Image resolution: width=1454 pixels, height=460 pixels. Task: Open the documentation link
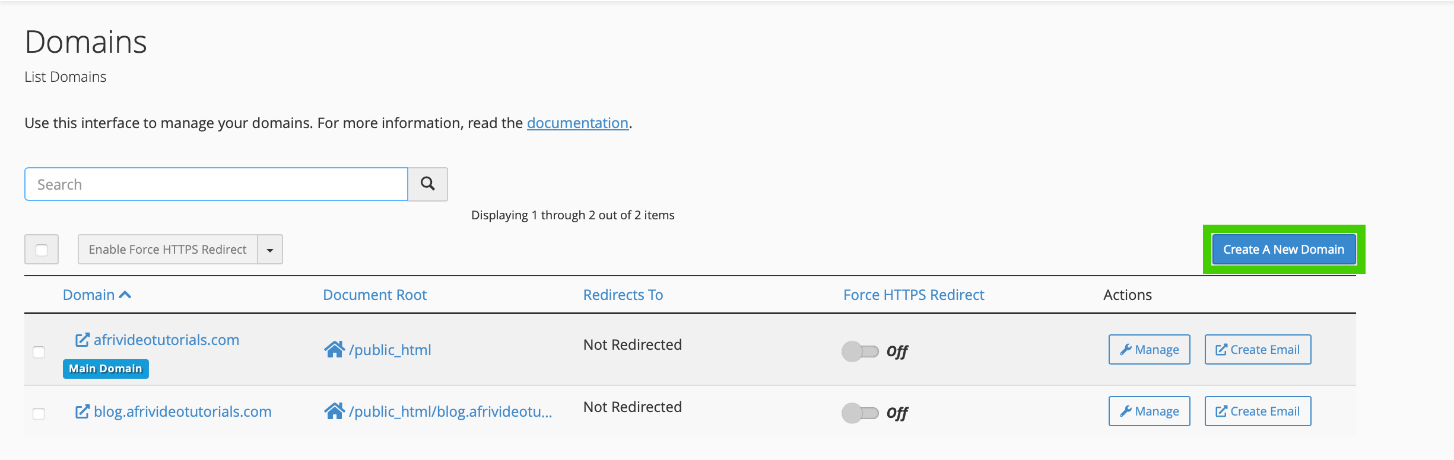tap(577, 123)
